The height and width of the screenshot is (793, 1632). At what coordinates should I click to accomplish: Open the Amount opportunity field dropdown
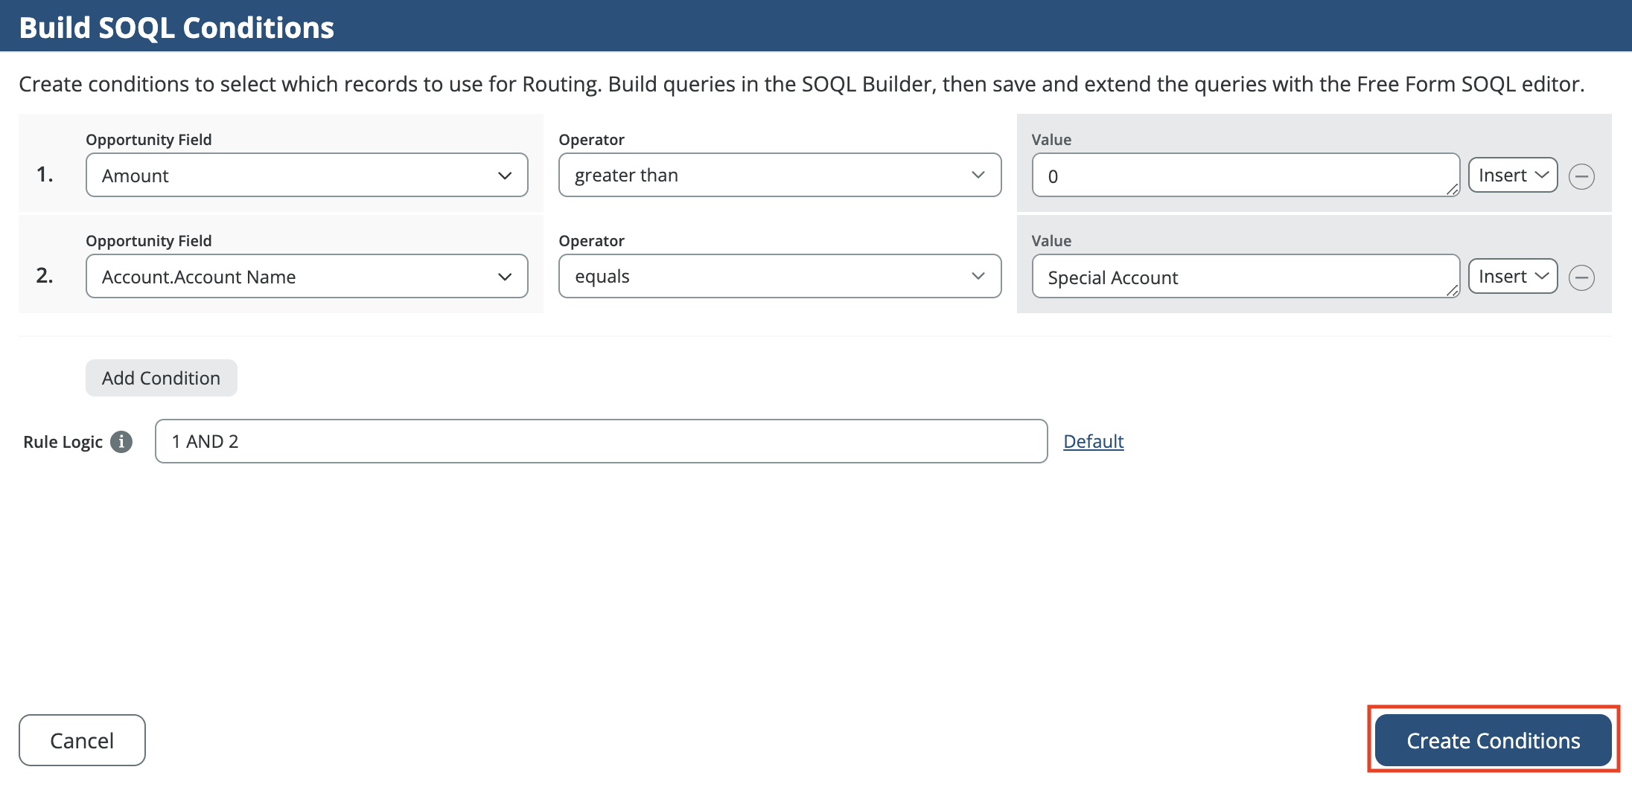tap(307, 176)
